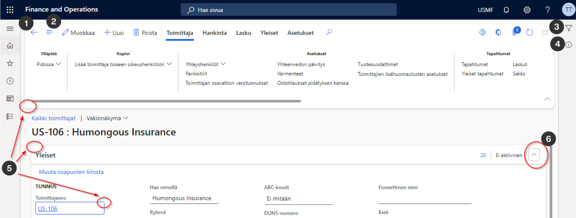Click the action pane search magnifier
Image resolution: width=576 pixels, height=218 pixels.
(x=329, y=32)
